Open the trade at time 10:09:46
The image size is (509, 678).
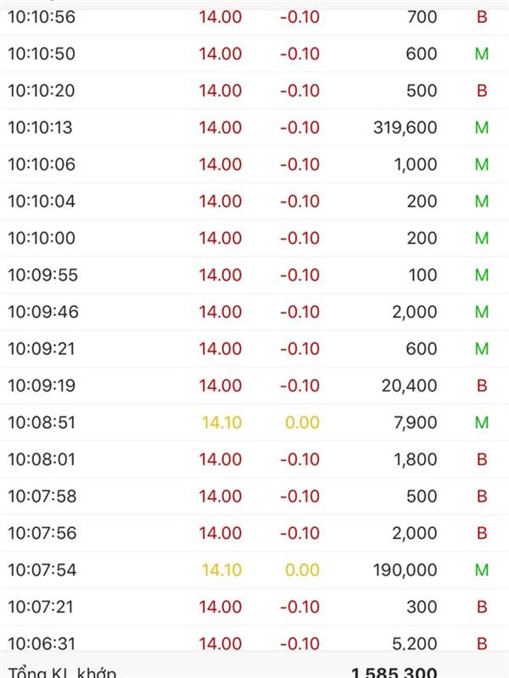point(255,312)
